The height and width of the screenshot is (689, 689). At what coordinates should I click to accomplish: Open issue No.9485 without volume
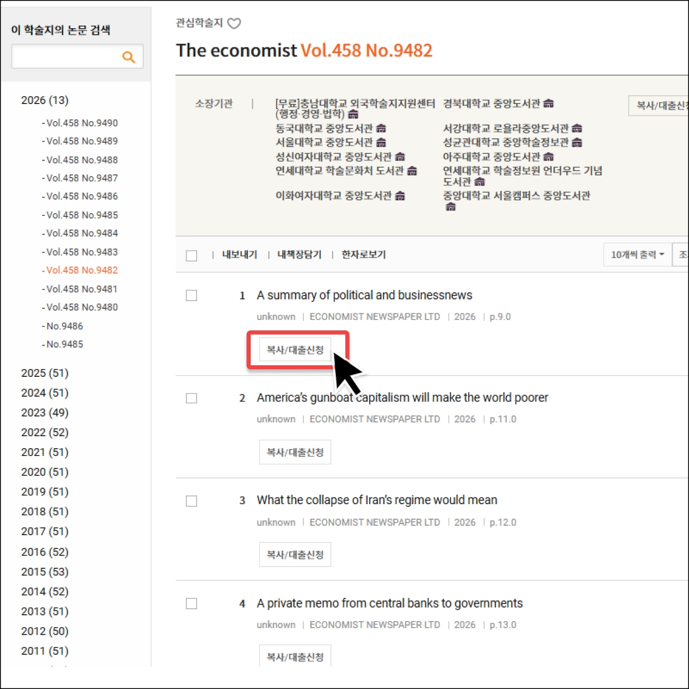click(x=64, y=344)
